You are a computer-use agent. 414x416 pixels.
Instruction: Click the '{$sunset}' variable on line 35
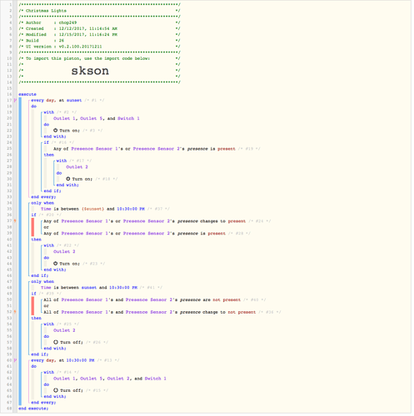coord(92,209)
